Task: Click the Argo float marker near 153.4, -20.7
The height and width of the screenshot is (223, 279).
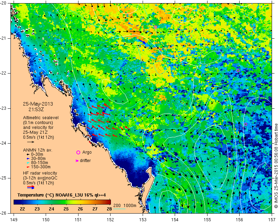Action: (156, 27)
